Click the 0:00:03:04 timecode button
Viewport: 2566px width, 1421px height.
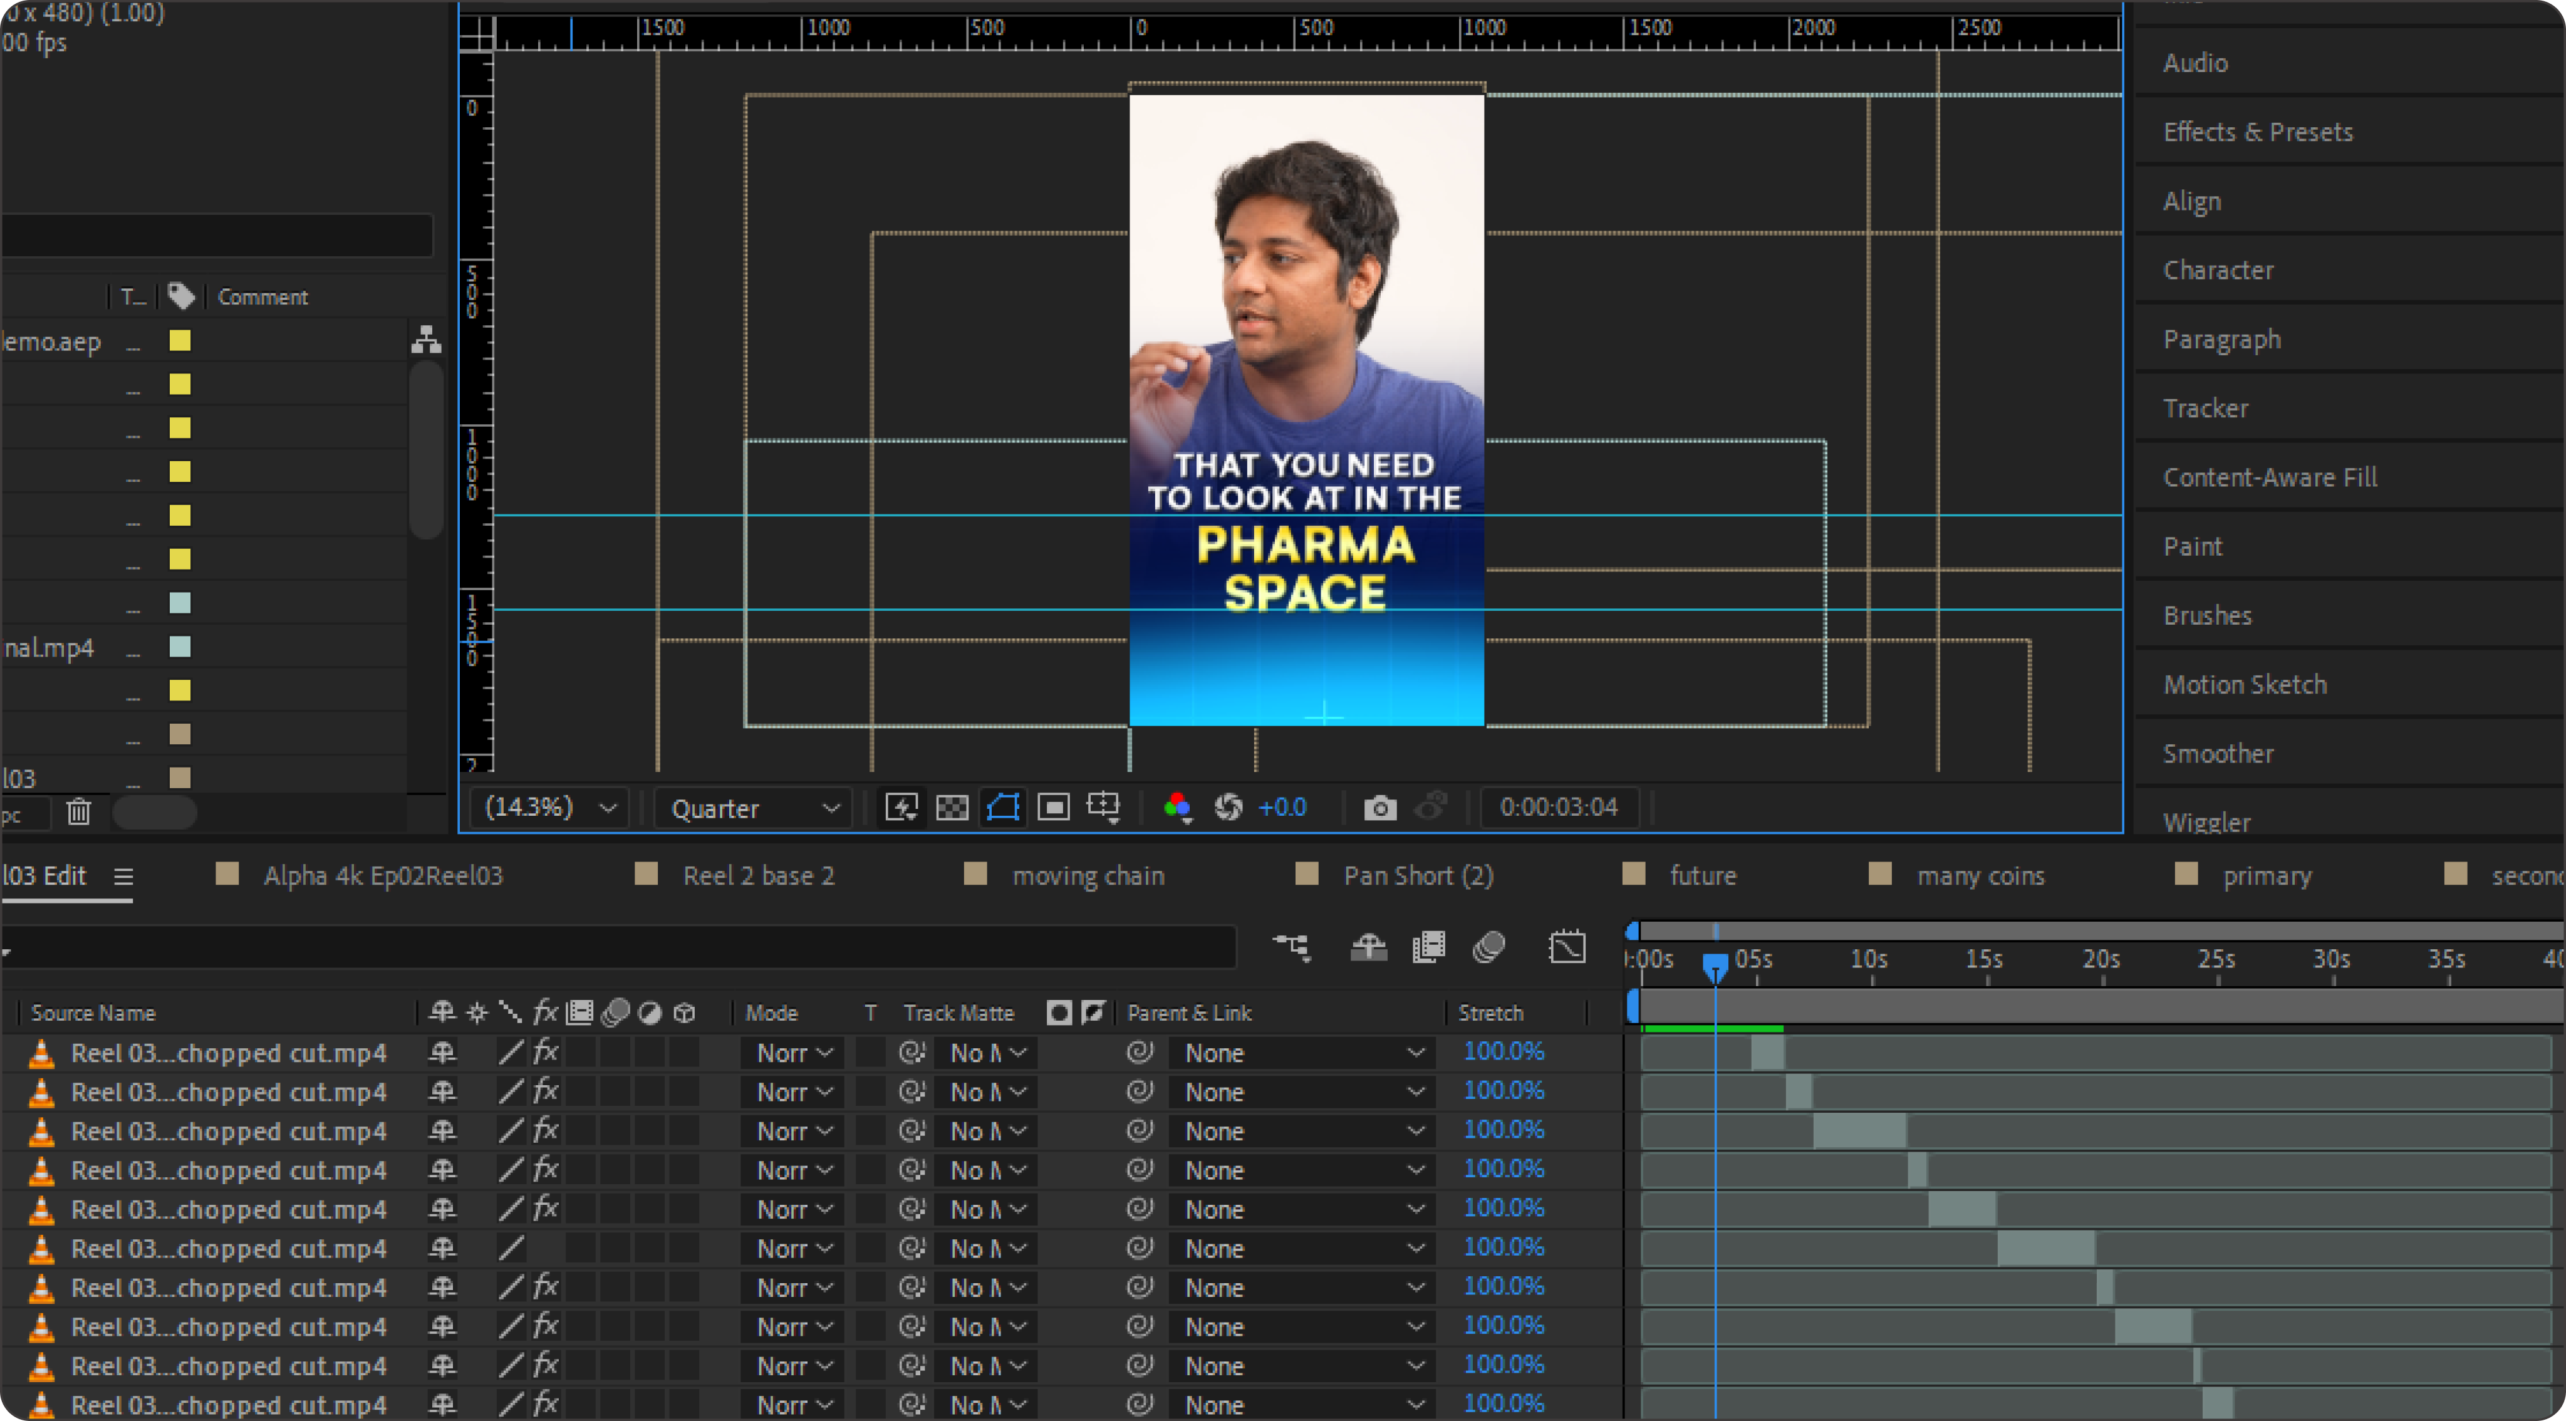pos(1559,807)
